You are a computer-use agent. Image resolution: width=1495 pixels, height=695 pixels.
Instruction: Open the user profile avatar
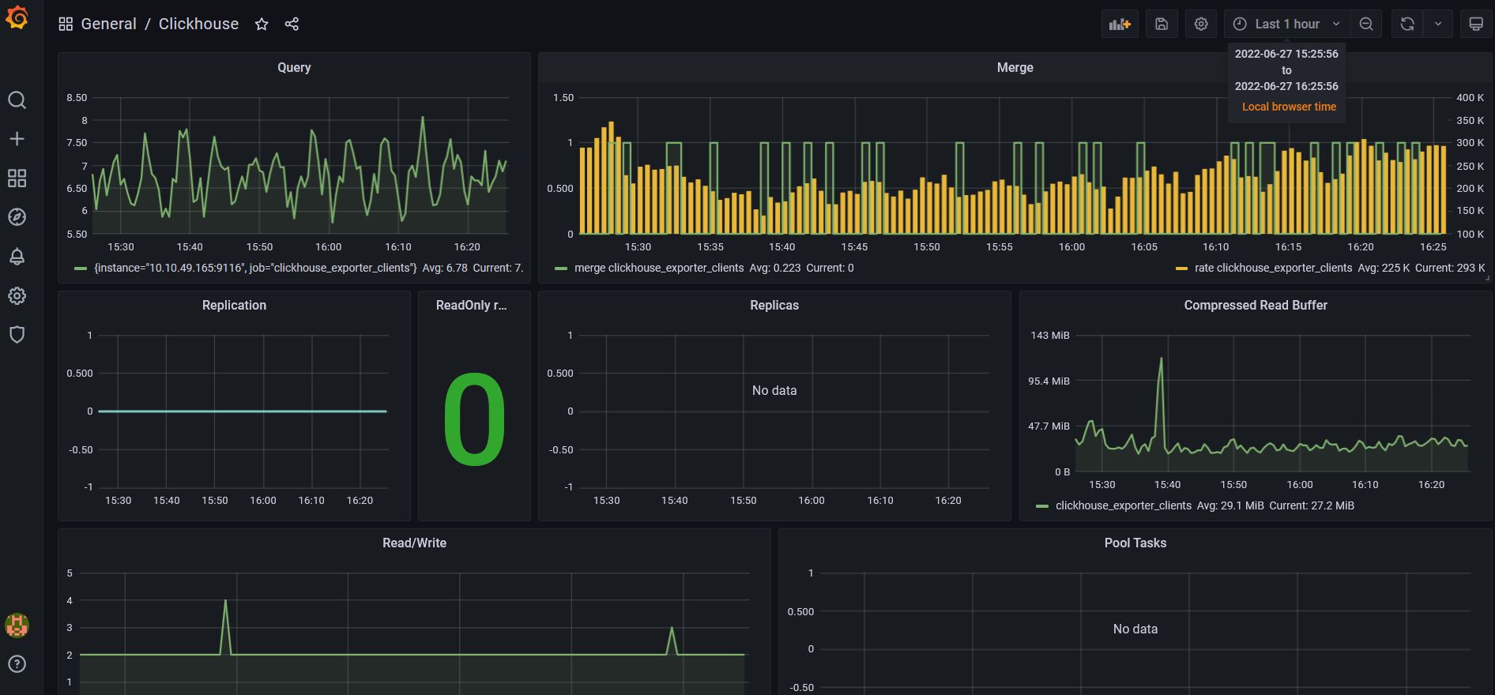pos(17,625)
